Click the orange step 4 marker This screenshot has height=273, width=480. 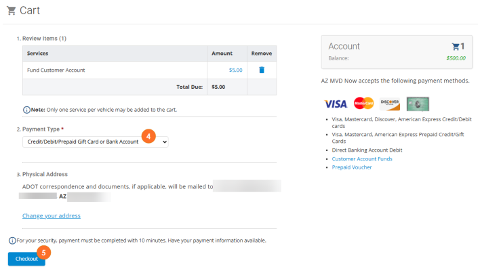(x=148, y=135)
